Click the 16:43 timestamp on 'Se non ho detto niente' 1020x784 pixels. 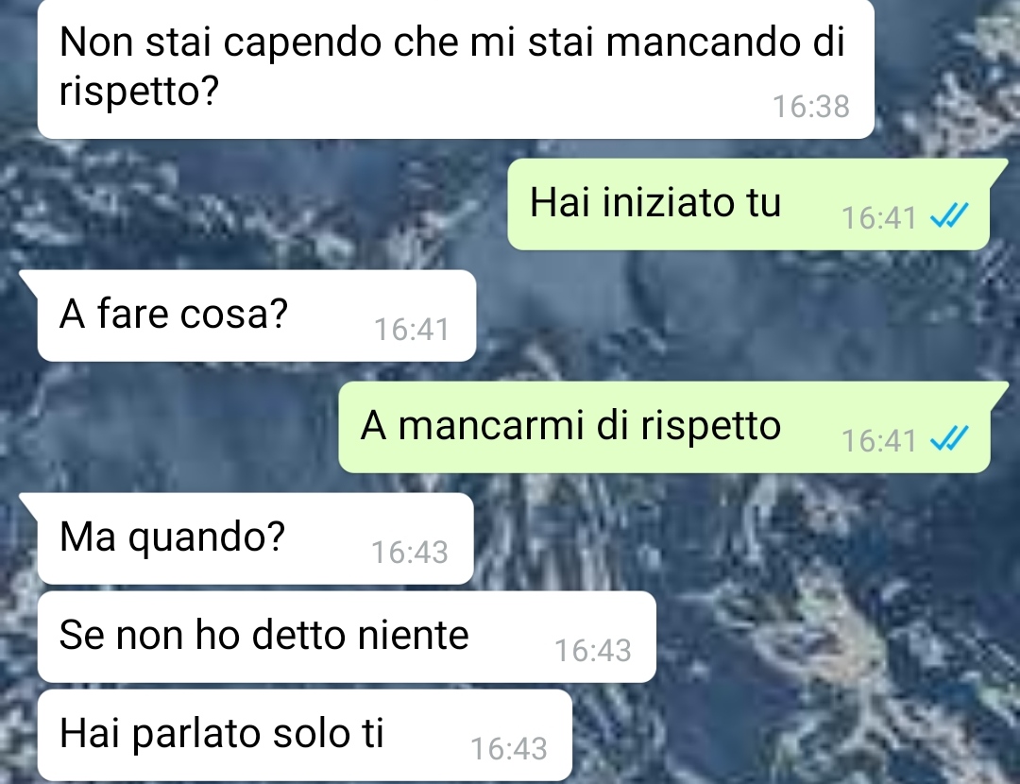[592, 651]
